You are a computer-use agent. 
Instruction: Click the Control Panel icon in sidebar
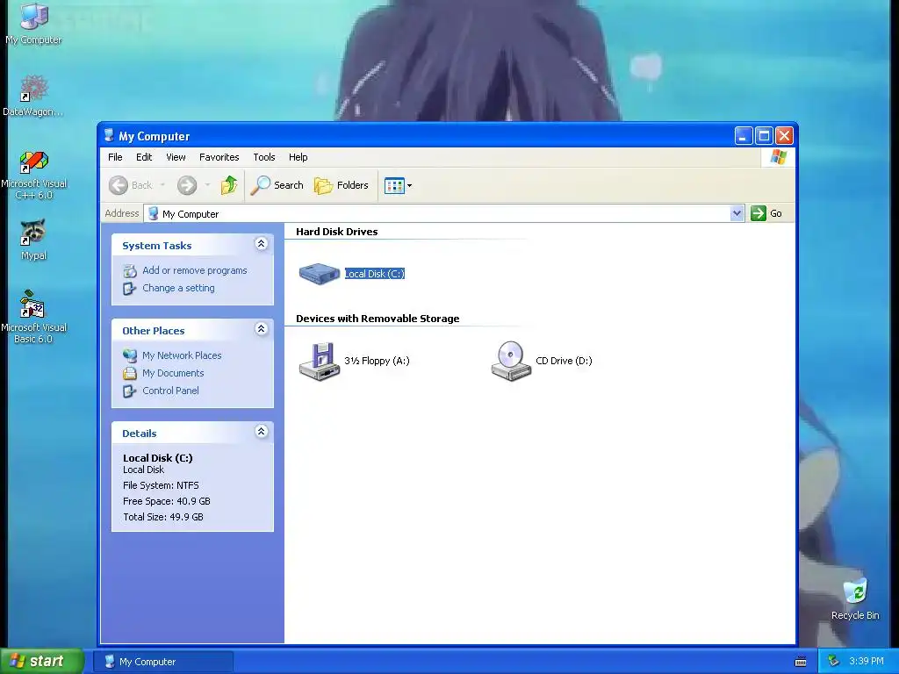click(x=130, y=391)
